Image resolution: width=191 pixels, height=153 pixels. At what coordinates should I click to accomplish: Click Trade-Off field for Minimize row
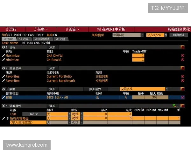[138, 60]
